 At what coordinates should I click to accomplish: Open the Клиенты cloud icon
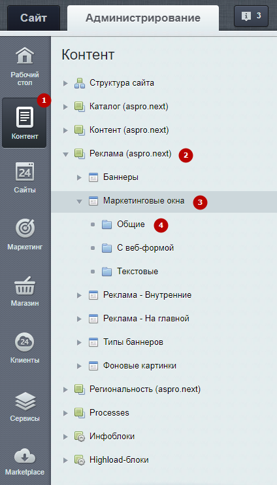pyautogui.click(x=25, y=342)
